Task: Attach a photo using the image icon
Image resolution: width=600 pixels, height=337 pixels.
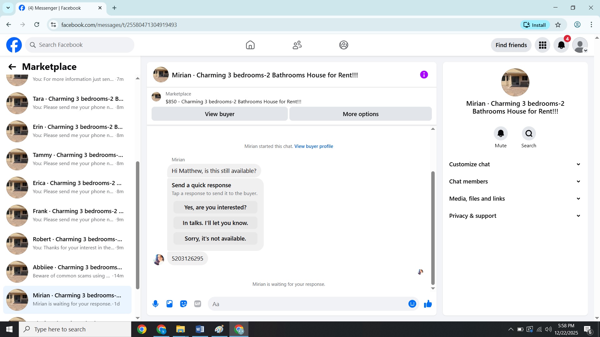Action: [169, 304]
